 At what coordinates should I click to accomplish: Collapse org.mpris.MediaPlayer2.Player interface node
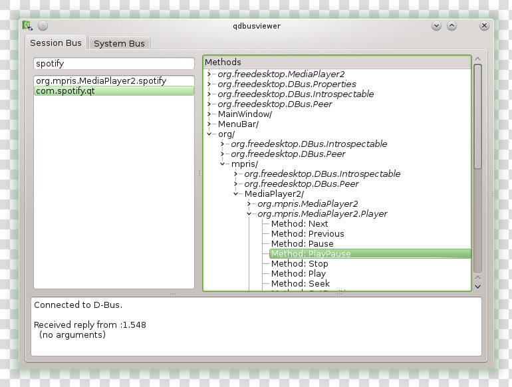point(249,214)
